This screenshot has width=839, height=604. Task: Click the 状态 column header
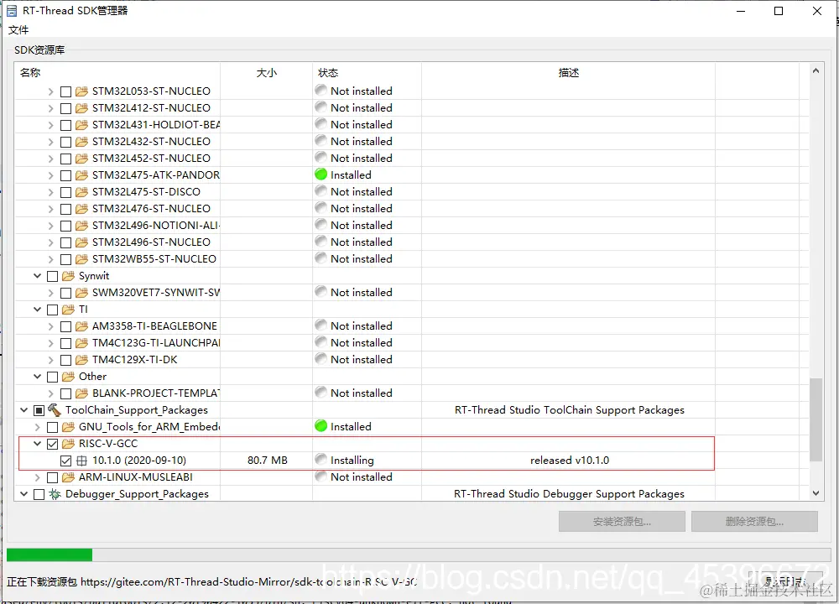367,73
